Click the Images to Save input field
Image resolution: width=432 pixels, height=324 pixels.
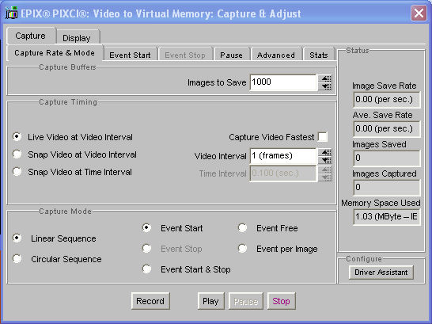[x=283, y=82]
